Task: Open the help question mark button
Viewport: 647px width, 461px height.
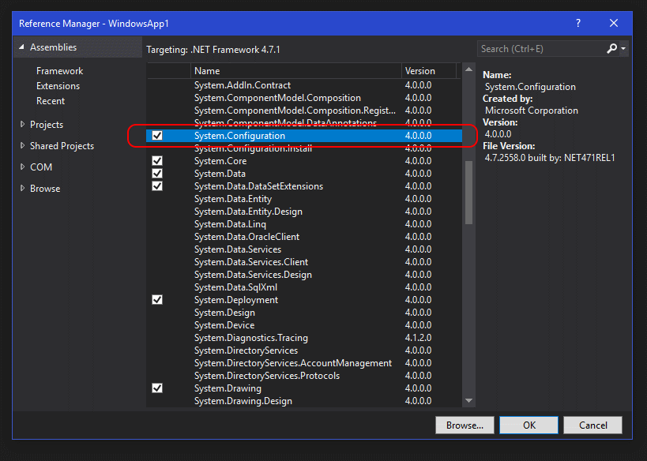Action: (x=578, y=24)
